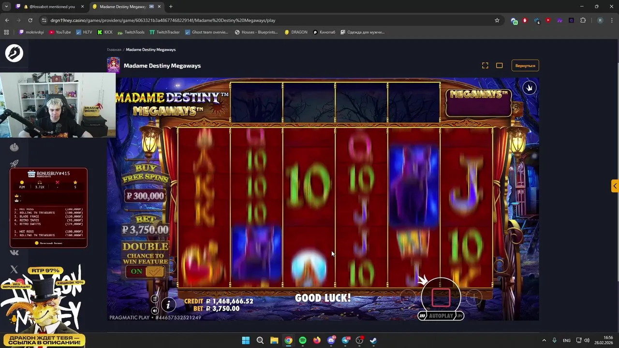Stop the spin with red square button

pyautogui.click(x=441, y=296)
